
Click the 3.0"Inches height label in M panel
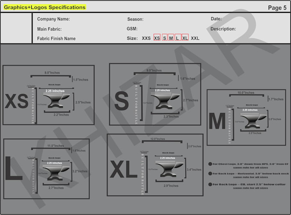tap(275, 119)
